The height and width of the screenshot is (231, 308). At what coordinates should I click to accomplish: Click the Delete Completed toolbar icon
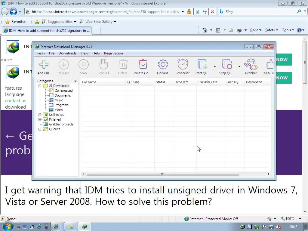pyautogui.click(x=143, y=64)
